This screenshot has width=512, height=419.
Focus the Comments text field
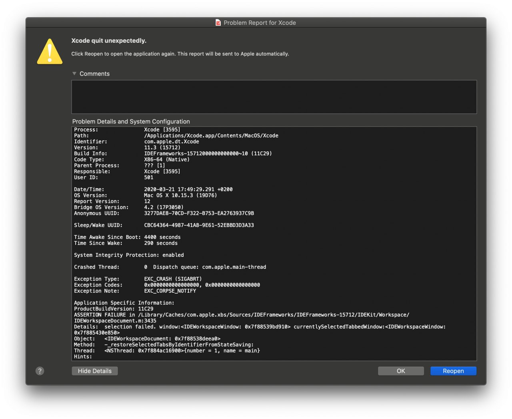tap(274, 97)
